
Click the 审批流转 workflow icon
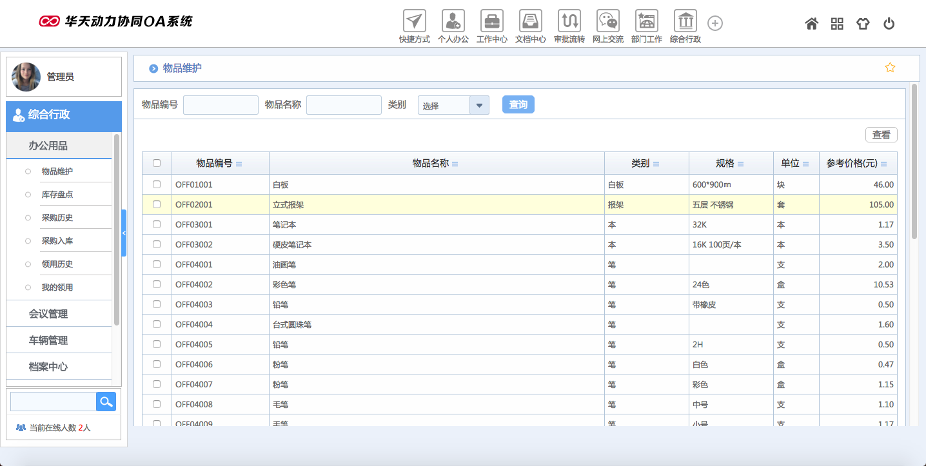pyautogui.click(x=569, y=21)
